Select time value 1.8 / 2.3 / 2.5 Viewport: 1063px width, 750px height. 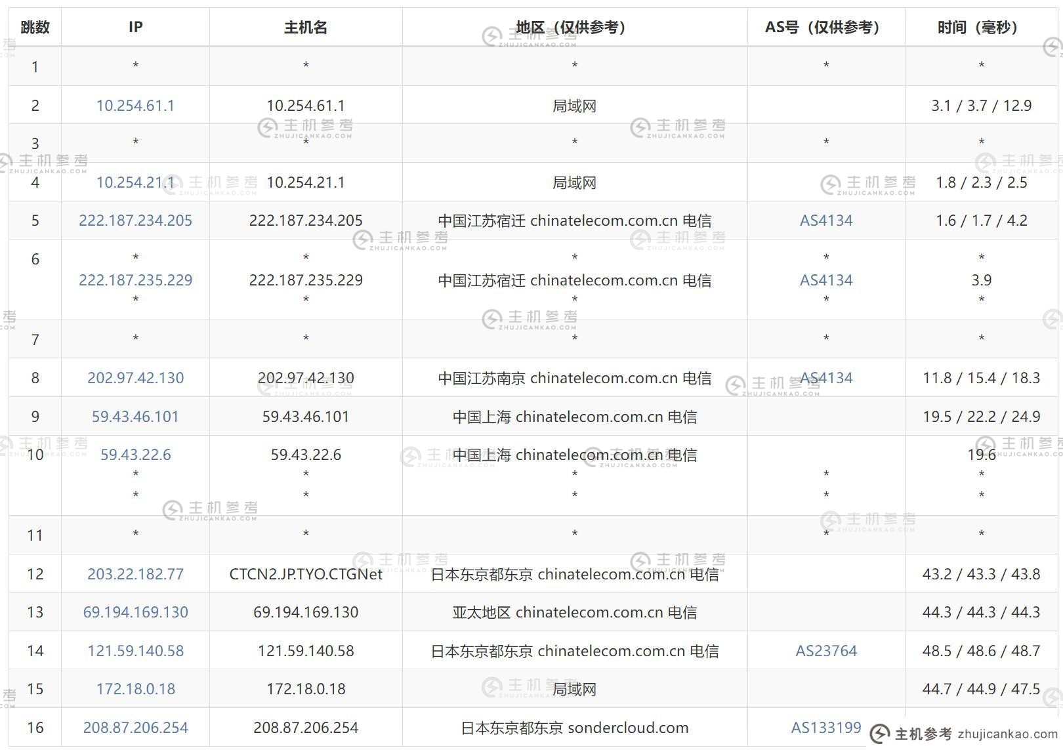[982, 182]
